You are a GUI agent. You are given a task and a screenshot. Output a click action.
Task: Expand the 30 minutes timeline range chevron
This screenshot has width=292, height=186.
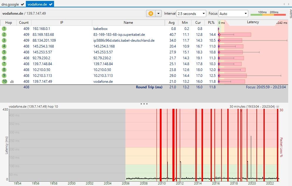click(278, 107)
